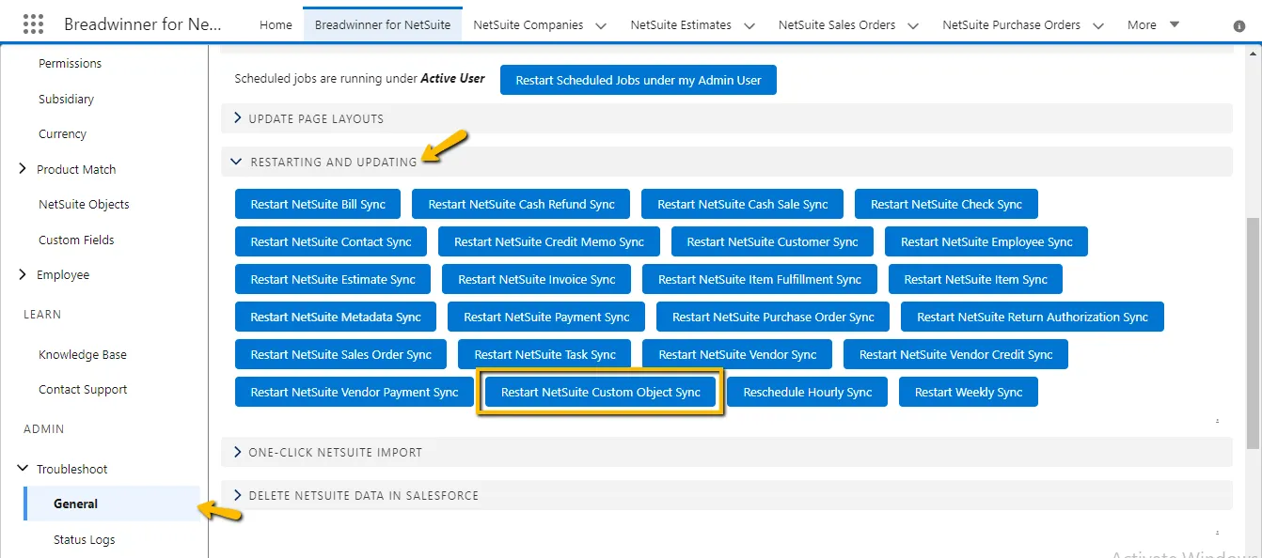Image resolution: width=1262 pixels, height=558 pixels.
Task: Click Restart Weekly Sync button
Action: pyautogui.click(x=969, y=392)
